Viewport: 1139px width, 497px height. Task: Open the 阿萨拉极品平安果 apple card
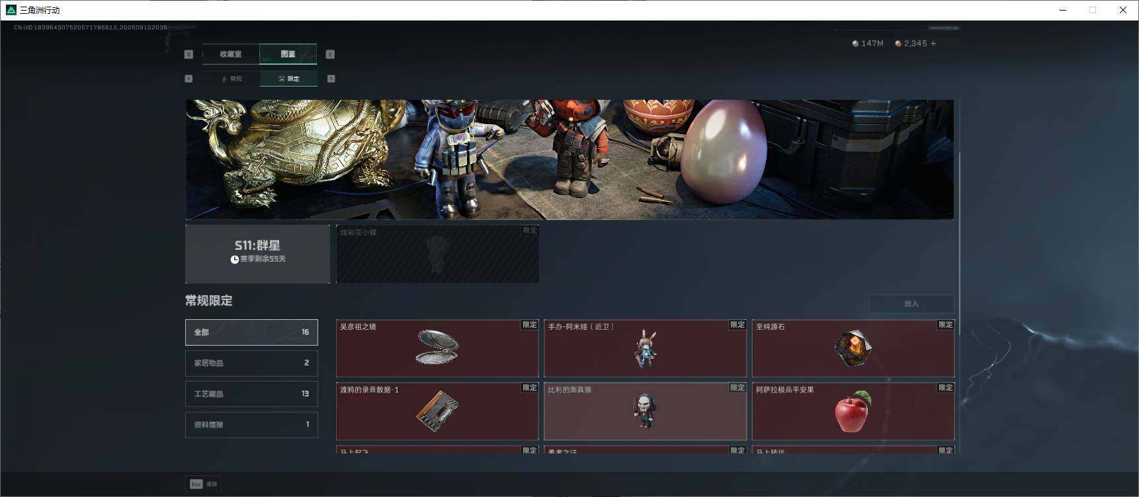853,411
